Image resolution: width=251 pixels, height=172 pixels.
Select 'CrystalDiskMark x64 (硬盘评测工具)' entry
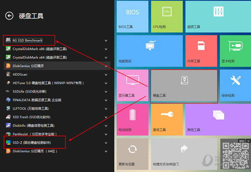coord(57,57)
